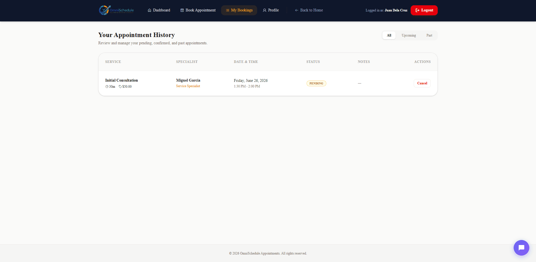Click the Book Appointment calendar icon
The image size is (536, 262).
[182, 10]
